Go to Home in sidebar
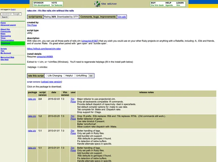 pyautogui.click(x=3, y=23)
